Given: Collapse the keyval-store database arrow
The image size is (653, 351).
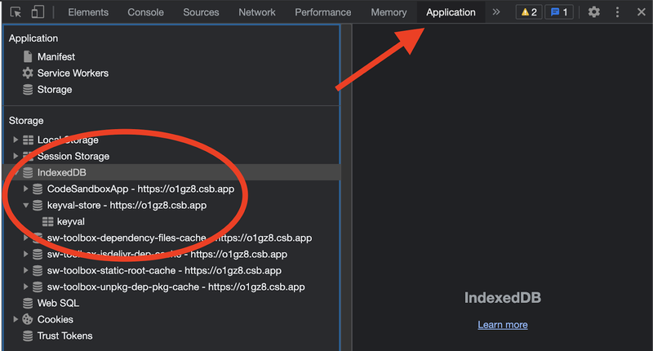Looking at the screenshot, I should click(26, 205).
